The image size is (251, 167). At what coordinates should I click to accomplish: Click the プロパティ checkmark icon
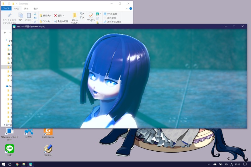[91, 15]
